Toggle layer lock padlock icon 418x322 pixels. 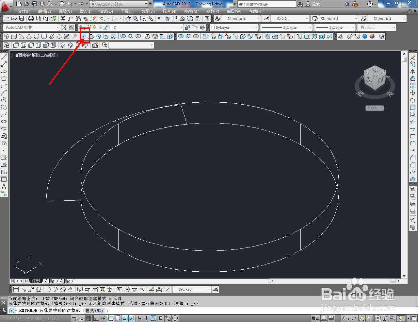click(x=106, y=27)
